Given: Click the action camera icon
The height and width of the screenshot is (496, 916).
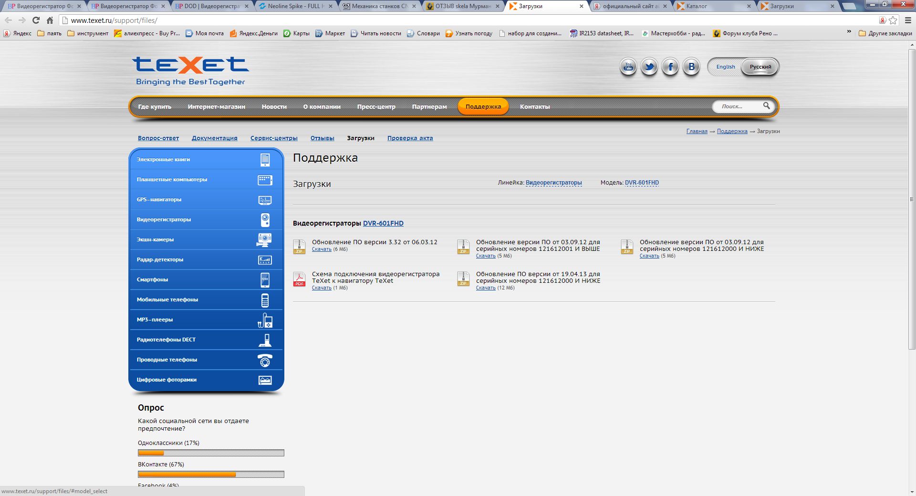Looking at the screenshot, I should coord(264,240).
